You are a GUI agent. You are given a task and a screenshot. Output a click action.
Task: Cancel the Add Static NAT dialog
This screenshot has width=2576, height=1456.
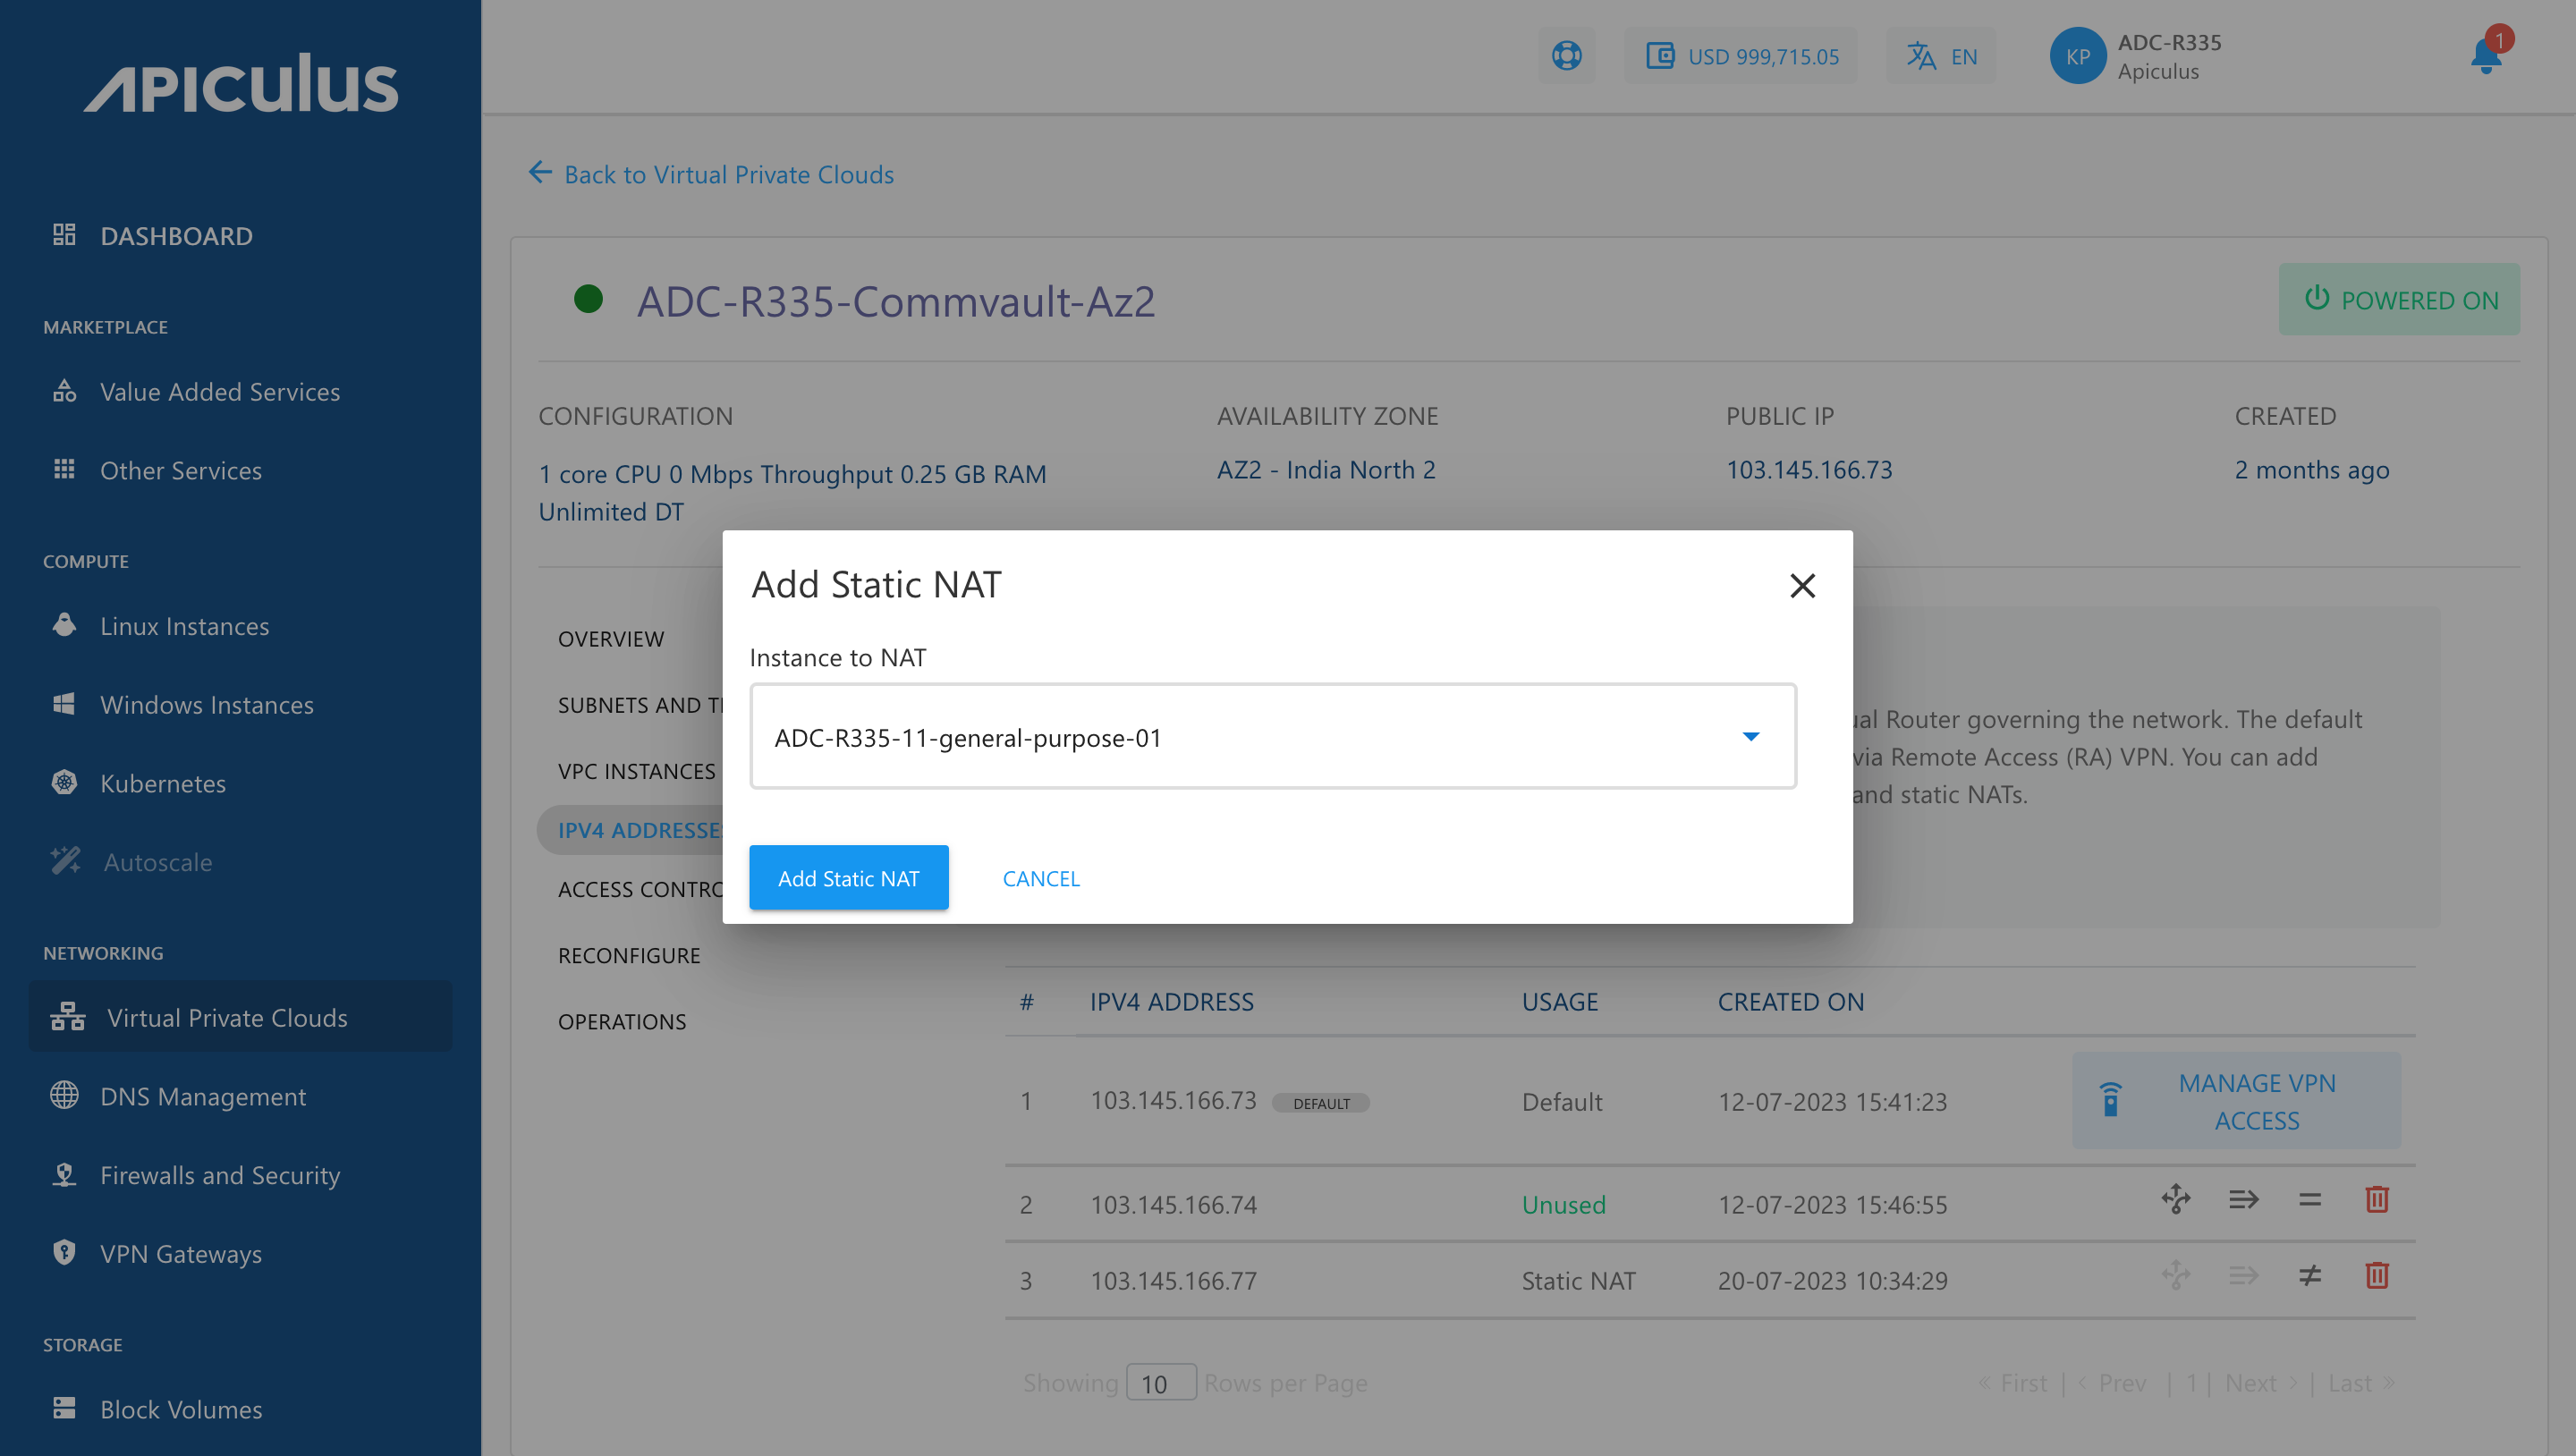(x=1040, y=878)
